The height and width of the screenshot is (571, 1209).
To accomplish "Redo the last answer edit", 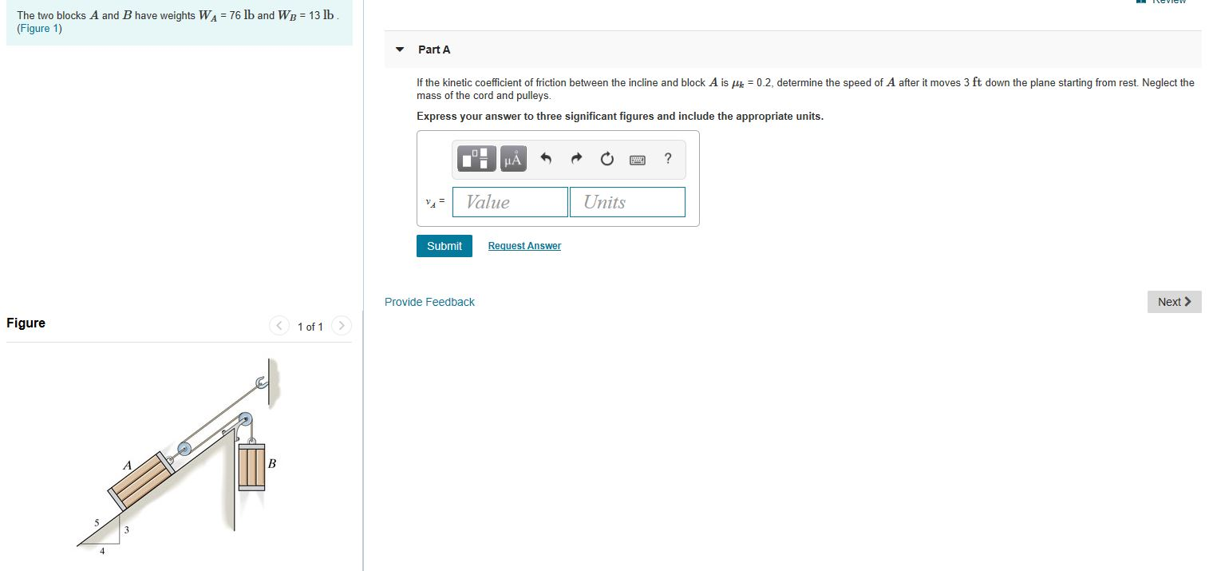I will (576, 158).
